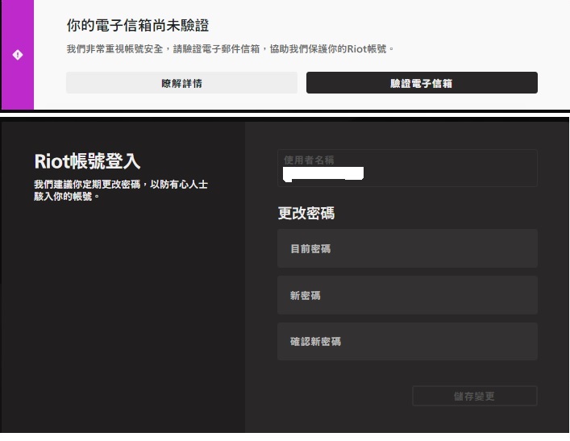Click white banner area right of the heading

pos(387,27)
